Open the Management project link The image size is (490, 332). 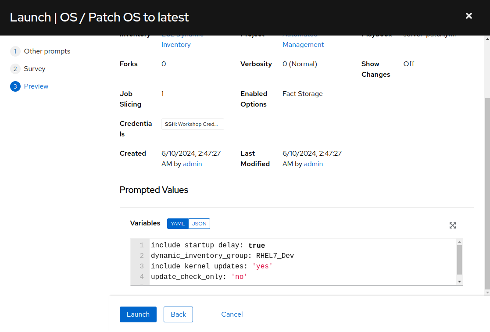pos(303,45)
